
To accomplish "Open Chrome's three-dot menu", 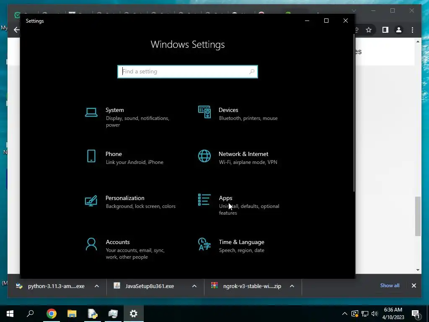I will 412,30.
